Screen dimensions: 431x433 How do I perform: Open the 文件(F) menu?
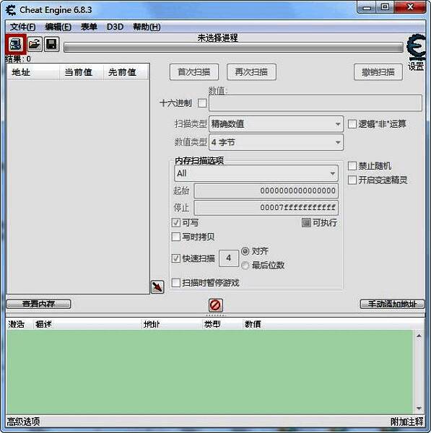22,27
